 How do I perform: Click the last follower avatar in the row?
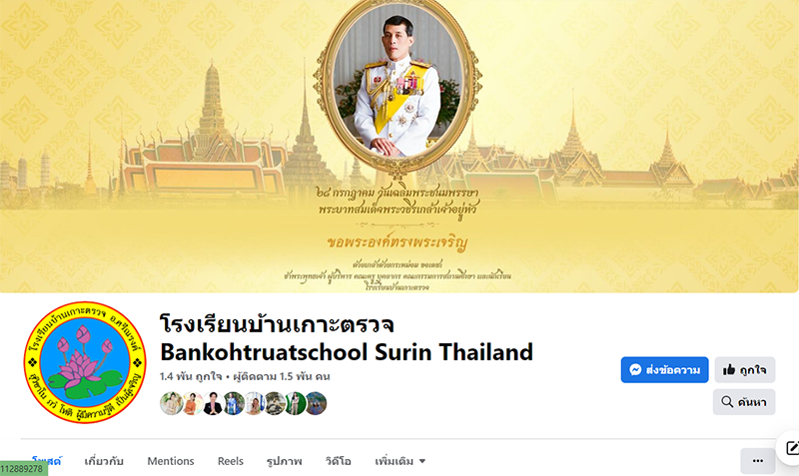tap(316, 403)
